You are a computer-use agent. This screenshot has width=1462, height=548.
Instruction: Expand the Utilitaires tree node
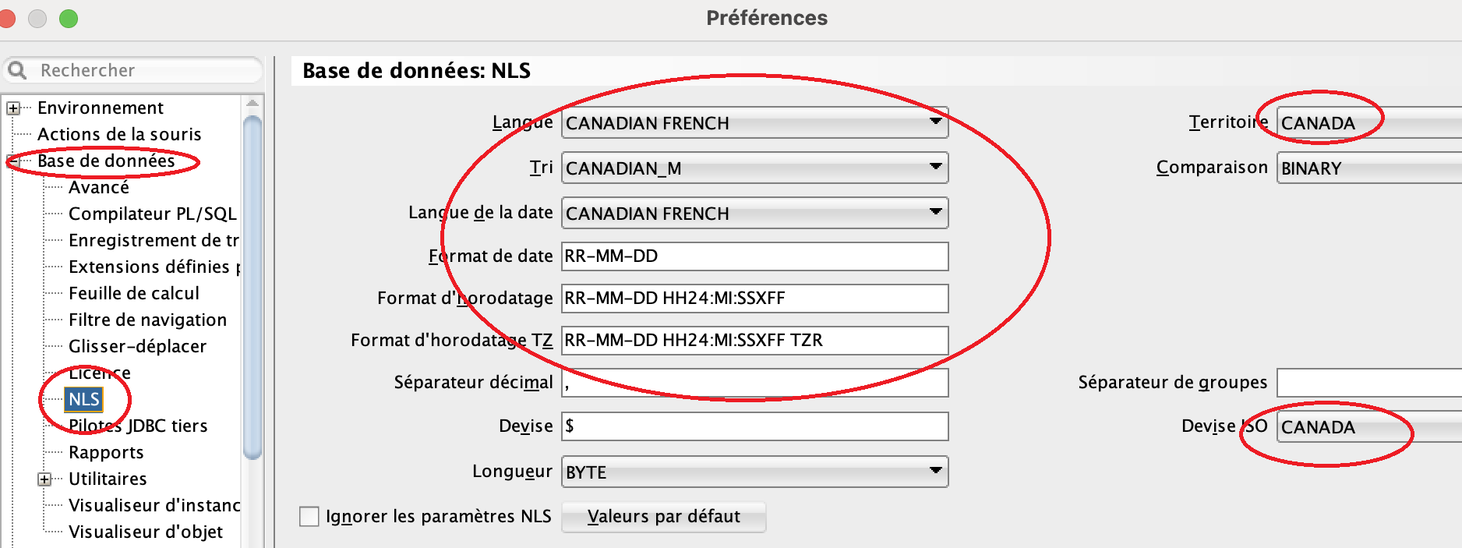[x=44, y=479]
